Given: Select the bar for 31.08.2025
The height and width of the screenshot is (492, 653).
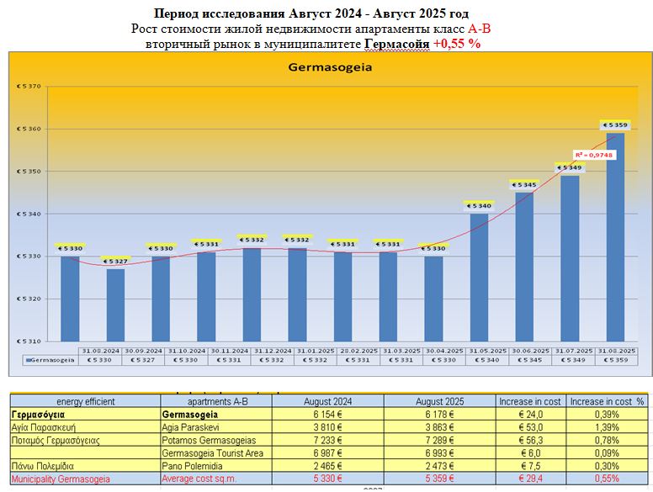Looking at the screenshot, I should click(615, 236).
